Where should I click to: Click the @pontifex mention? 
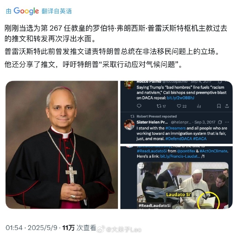point(186,151)
